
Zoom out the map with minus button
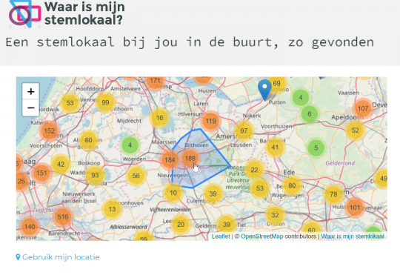click(30, 107)
